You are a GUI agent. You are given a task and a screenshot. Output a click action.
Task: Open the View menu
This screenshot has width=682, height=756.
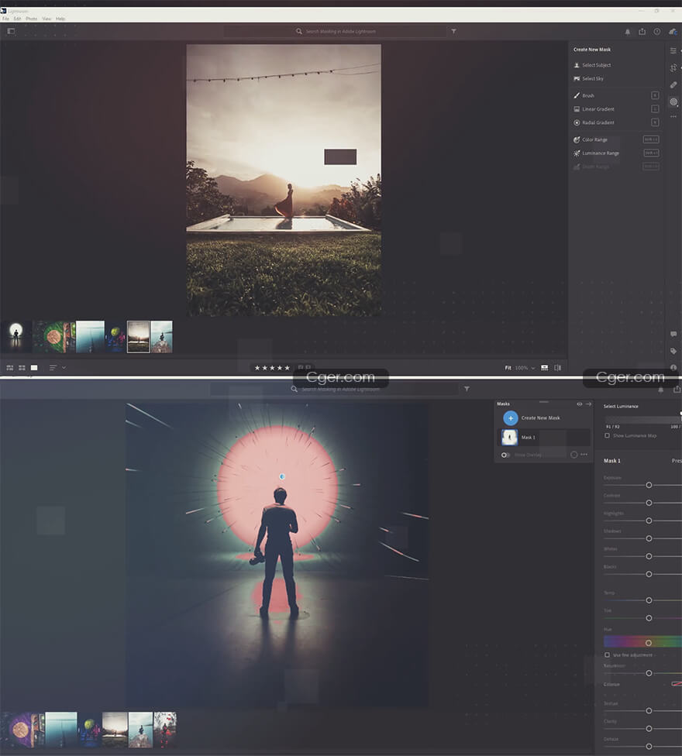point(46,19)
